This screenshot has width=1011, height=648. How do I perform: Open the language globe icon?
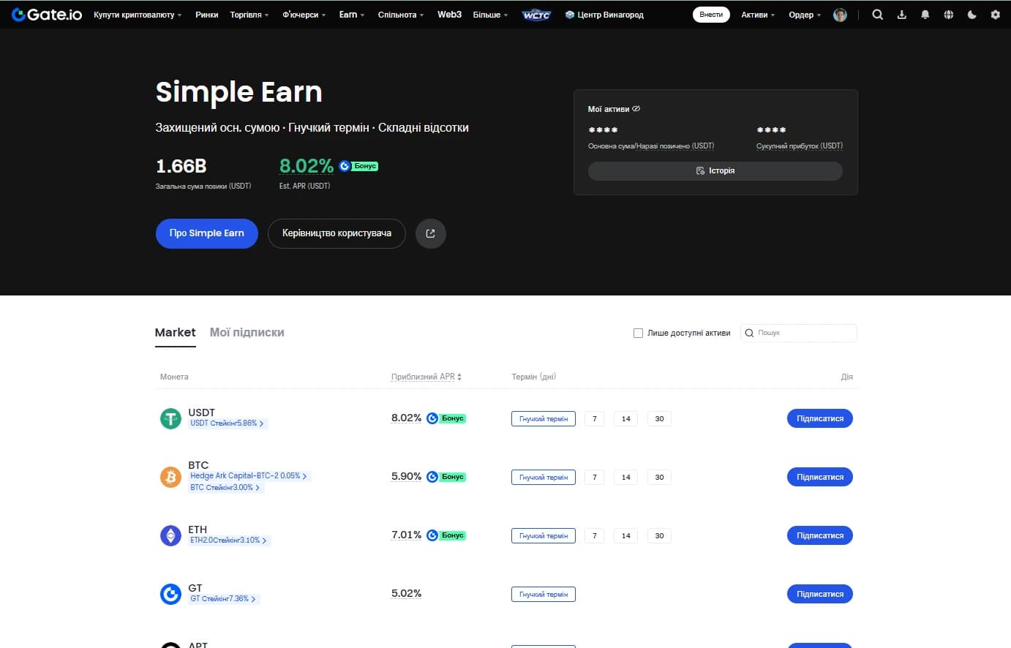click(948, 15)
